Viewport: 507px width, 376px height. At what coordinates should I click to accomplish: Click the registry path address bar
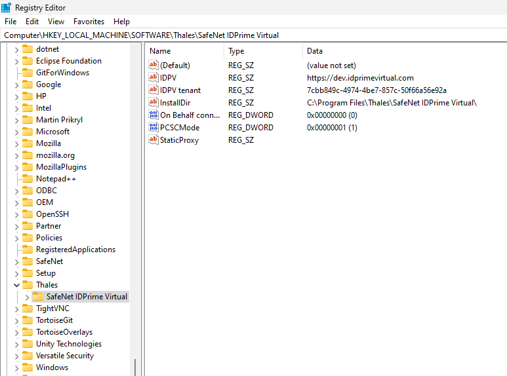click(253, 35)
